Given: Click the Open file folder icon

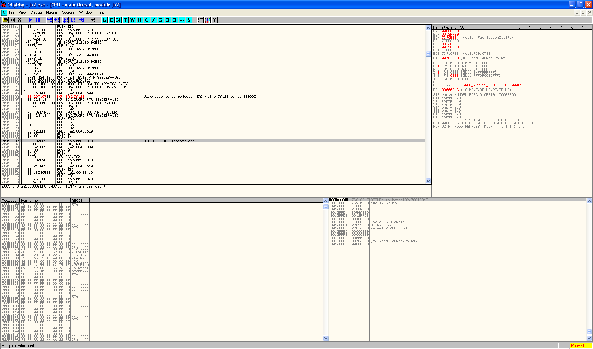Looking at the screenshot, I should pyautogui.click(x=6, y=20).
